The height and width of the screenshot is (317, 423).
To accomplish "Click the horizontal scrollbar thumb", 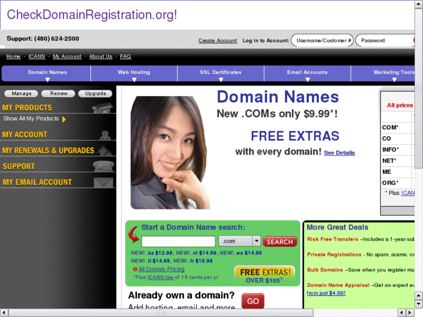I will (x=161, y=313).
